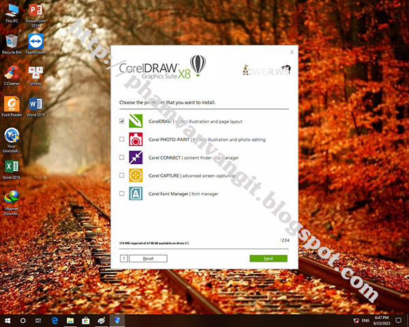This screenshot has height=327, width=409.
Task: Open Unikey desktop shortcut
Action: point(35,76)
